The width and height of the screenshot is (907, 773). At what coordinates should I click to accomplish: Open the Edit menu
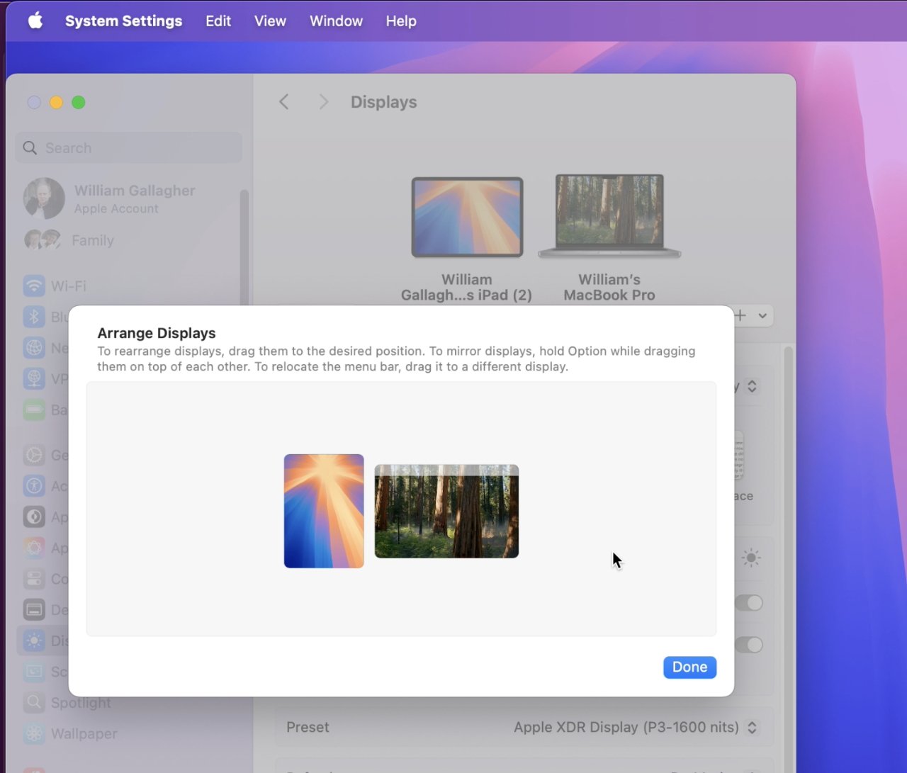coord(218,21)
